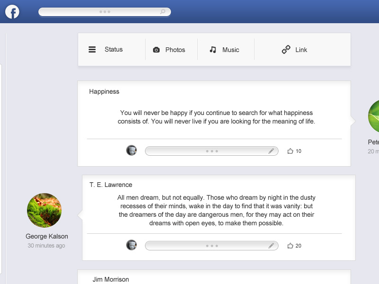Click the Facebook logo icon

pyautogui.click(x=12, y=11)
